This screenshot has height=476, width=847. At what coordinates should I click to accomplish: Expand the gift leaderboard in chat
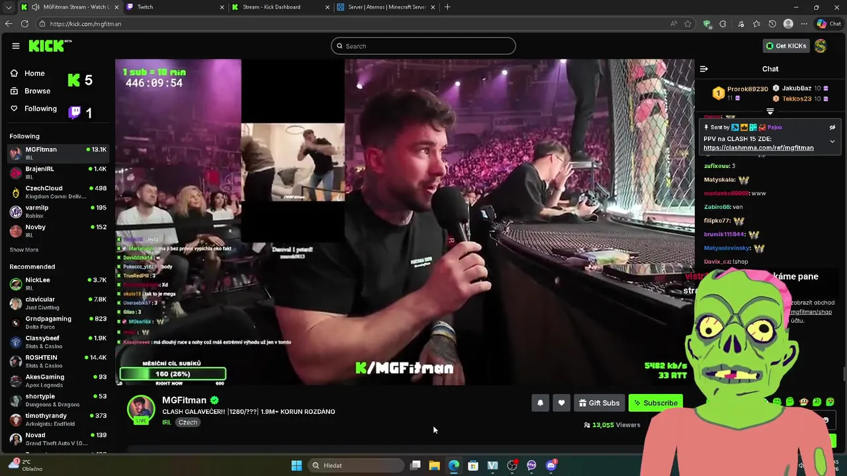pos(770,111)
